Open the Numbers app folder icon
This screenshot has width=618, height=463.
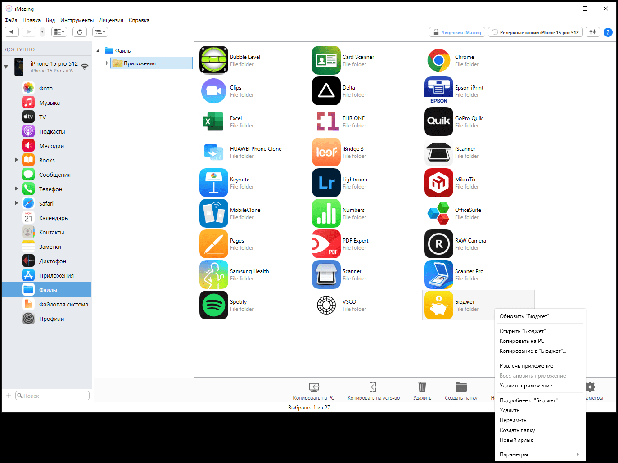click(x=326, y=213)
